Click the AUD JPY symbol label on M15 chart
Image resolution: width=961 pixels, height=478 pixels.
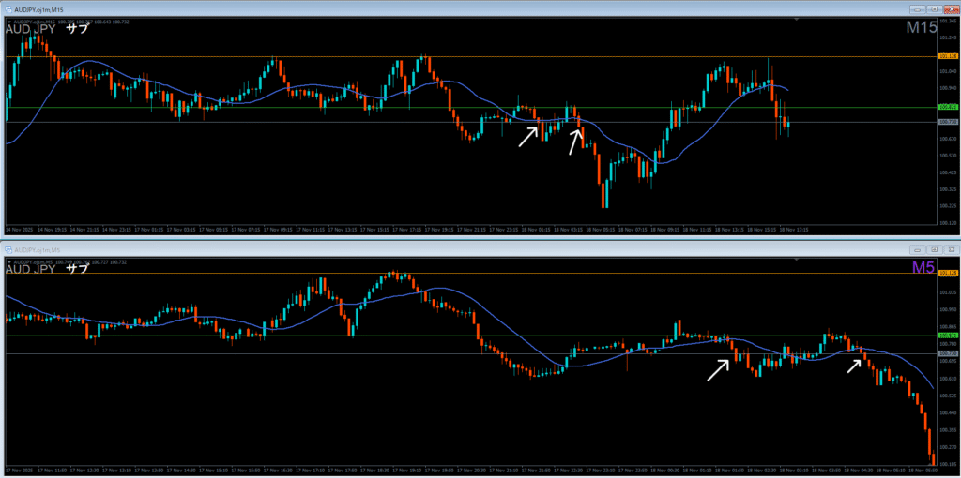tap(31, 29)
